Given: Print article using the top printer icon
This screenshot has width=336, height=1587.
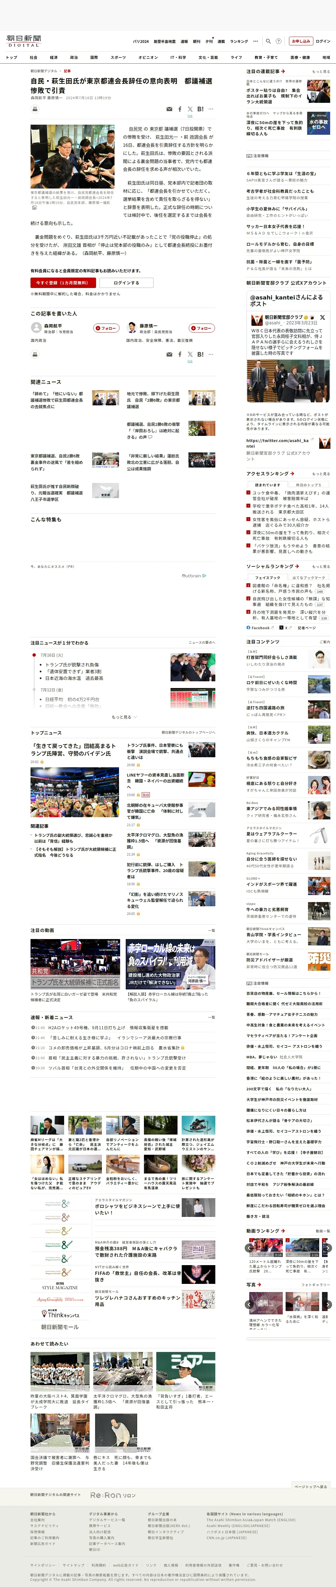Looking at the screenshot, I should 35,109.
